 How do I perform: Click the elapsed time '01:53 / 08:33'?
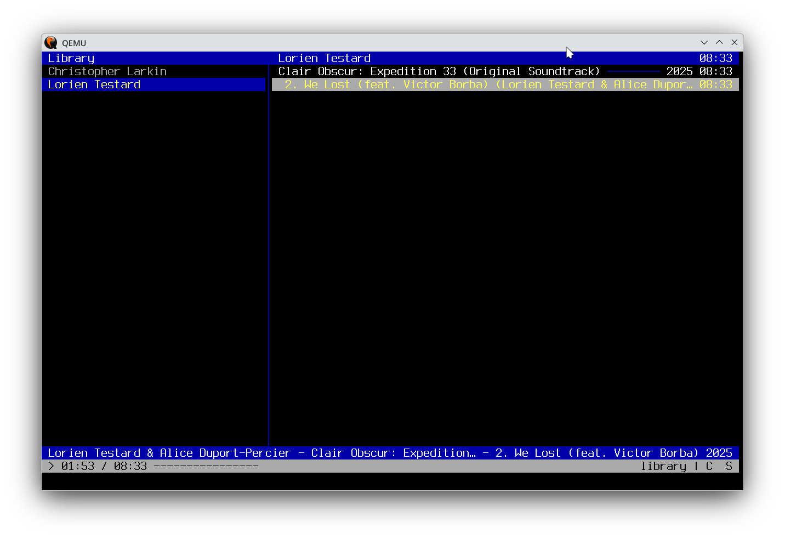(x=104, y=466)
